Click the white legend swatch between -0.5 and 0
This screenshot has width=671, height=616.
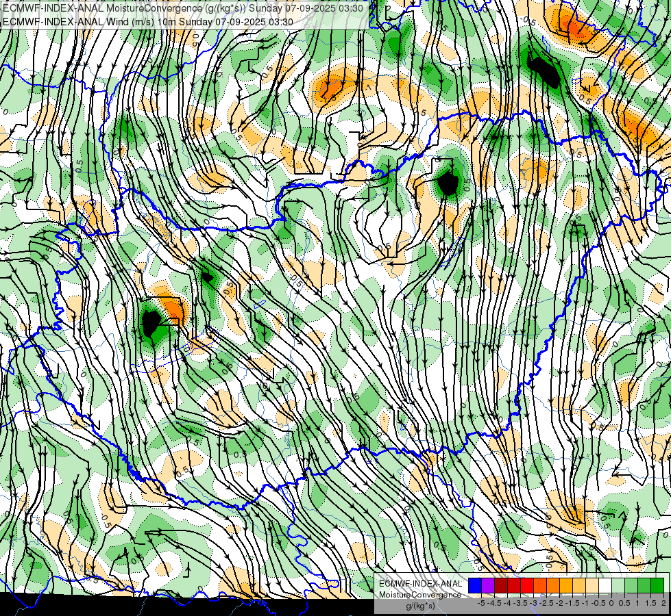click(605, 585)
